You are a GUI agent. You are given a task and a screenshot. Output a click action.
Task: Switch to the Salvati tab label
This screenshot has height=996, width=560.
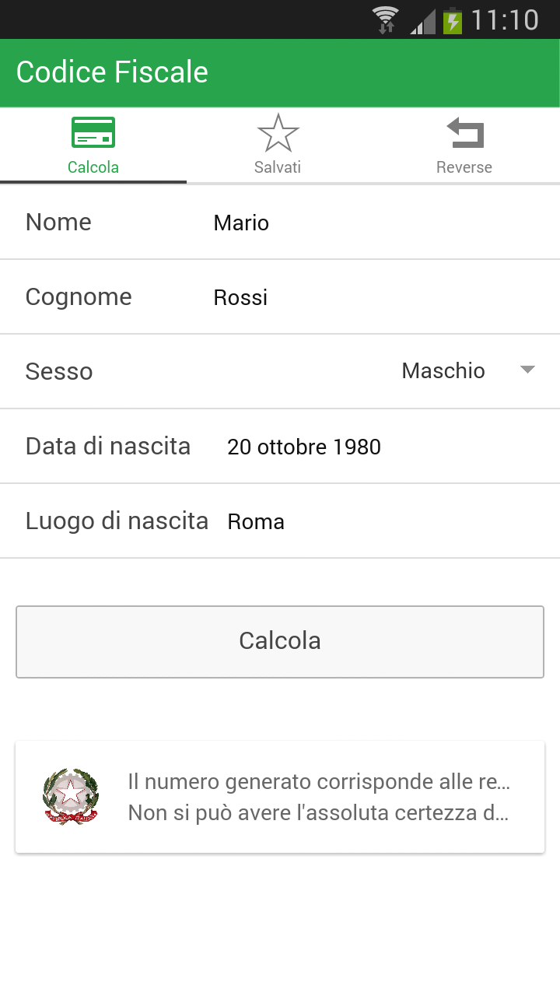click(x=278, y=167)
